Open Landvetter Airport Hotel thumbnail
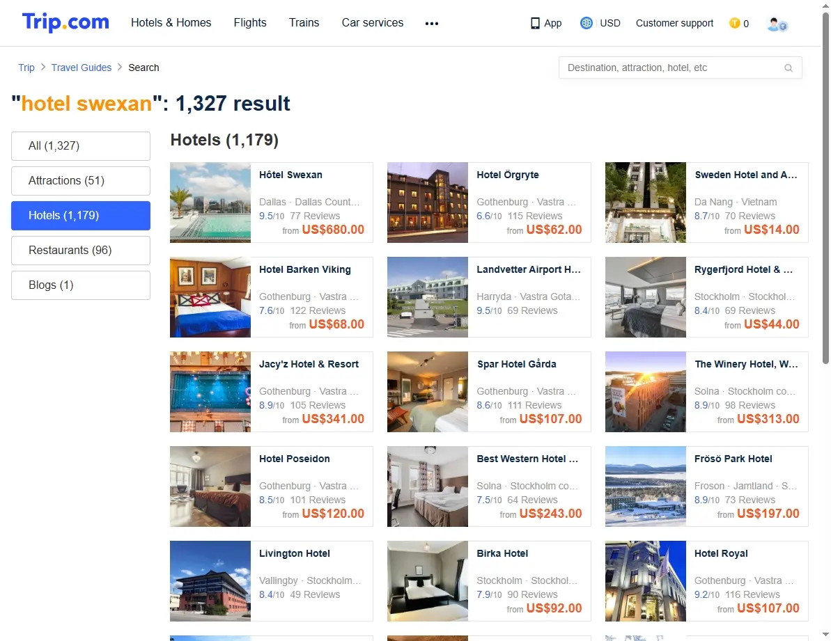The height and width of the screenshot is (641, 831). click(428, 297)
